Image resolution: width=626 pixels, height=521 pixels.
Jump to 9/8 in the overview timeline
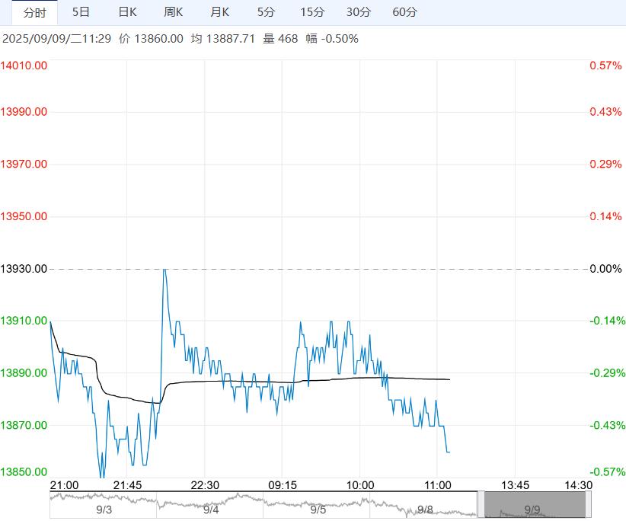[x=425, y=509]
